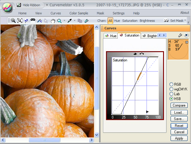This screenshot has width=191, height=144.
Task: Click the pumpkin image preview
Action: coord(47,81)
